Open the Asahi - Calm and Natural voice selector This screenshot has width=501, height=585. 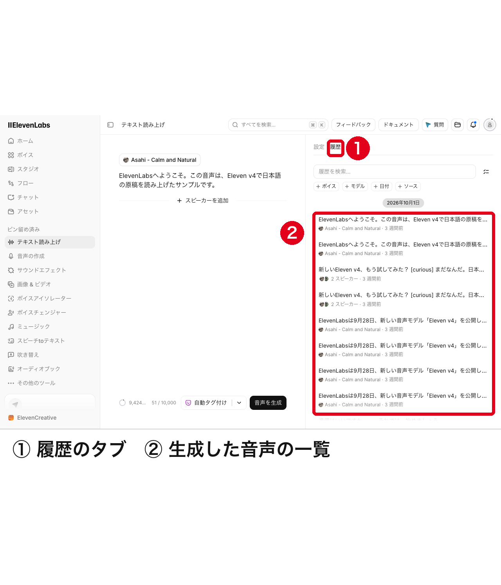pyautogui.click(x=160, y=160)
